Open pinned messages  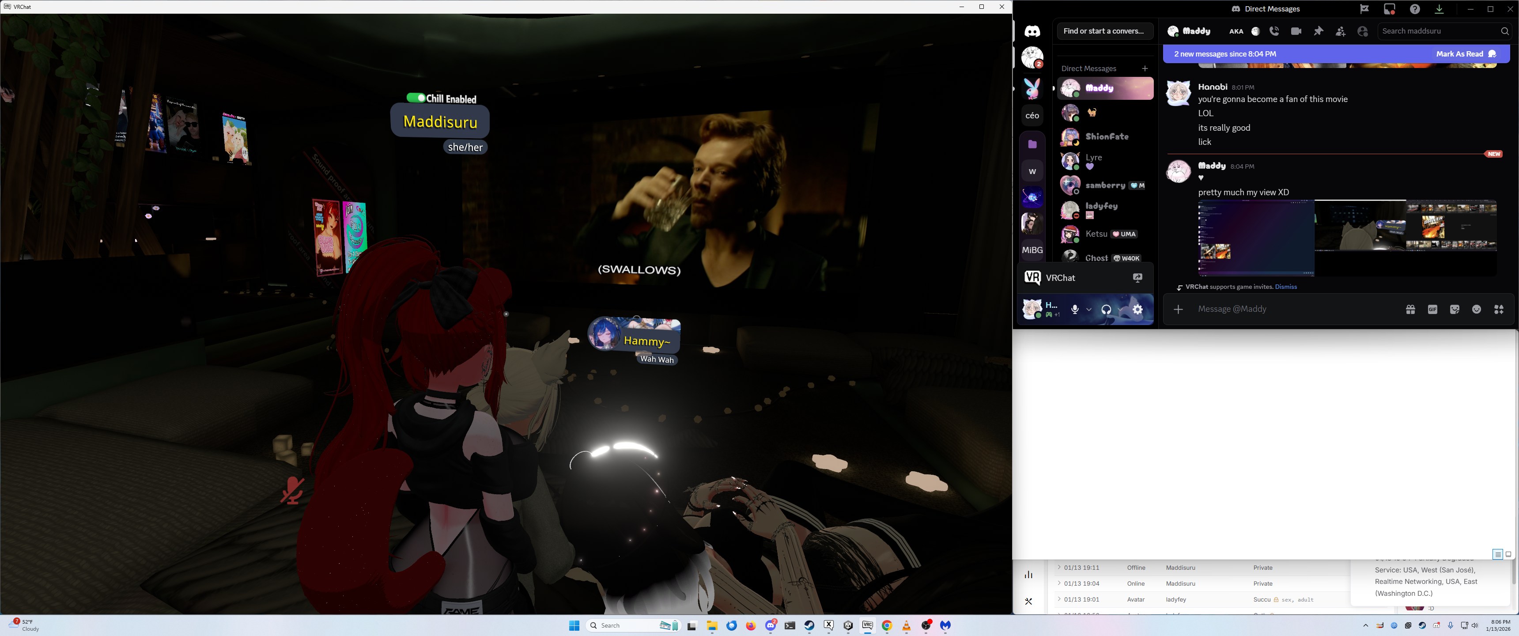1319,31
